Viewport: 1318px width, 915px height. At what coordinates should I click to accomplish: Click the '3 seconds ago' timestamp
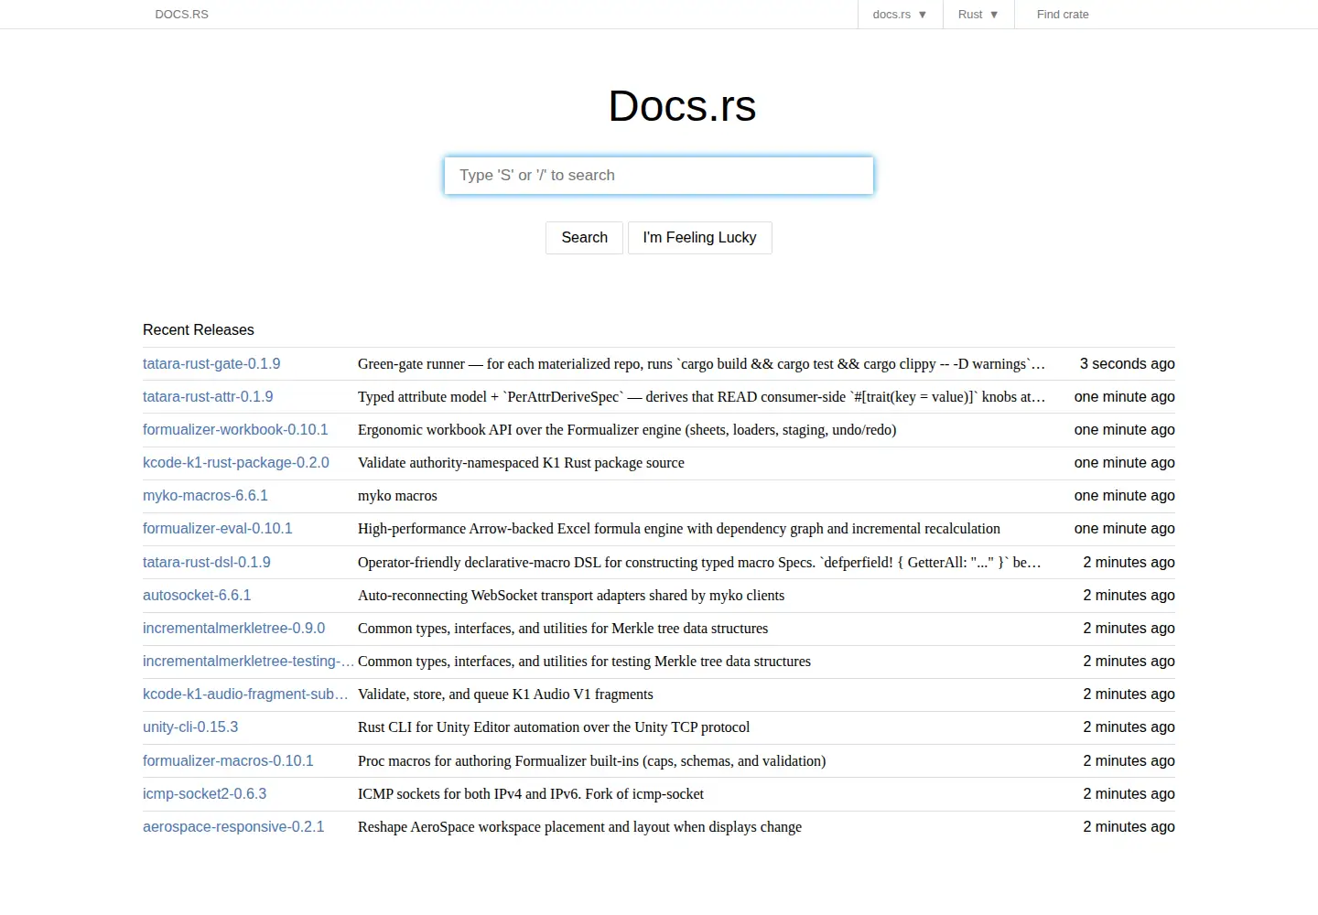[x=1127, y=364]
